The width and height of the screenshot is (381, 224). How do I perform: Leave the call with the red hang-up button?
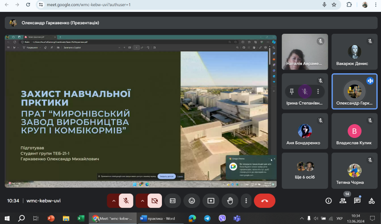(265, 201)
